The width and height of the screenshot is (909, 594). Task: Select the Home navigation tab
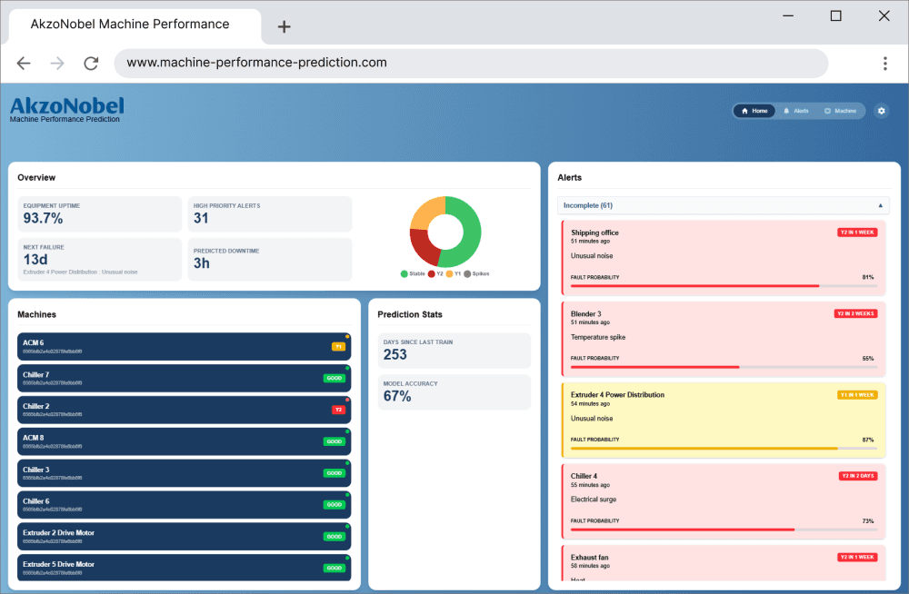(x=754, y=111)
